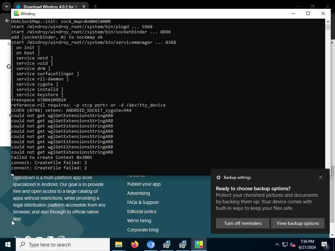
Task: Open network status tray icon
Action: click(x=285, y=244)
